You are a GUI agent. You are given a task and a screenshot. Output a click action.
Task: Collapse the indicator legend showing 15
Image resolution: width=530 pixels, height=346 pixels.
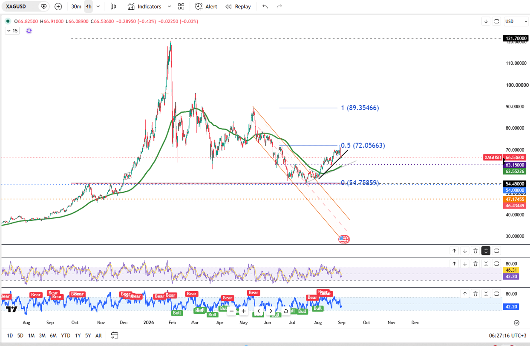coord(12,31)
